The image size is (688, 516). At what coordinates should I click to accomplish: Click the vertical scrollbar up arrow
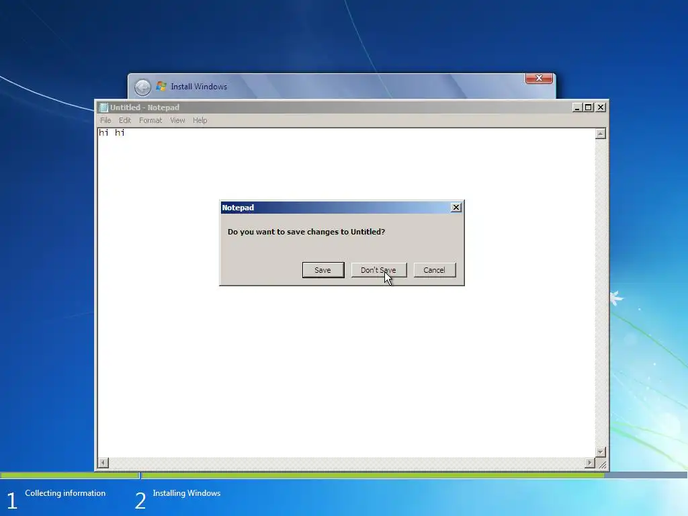601,134
